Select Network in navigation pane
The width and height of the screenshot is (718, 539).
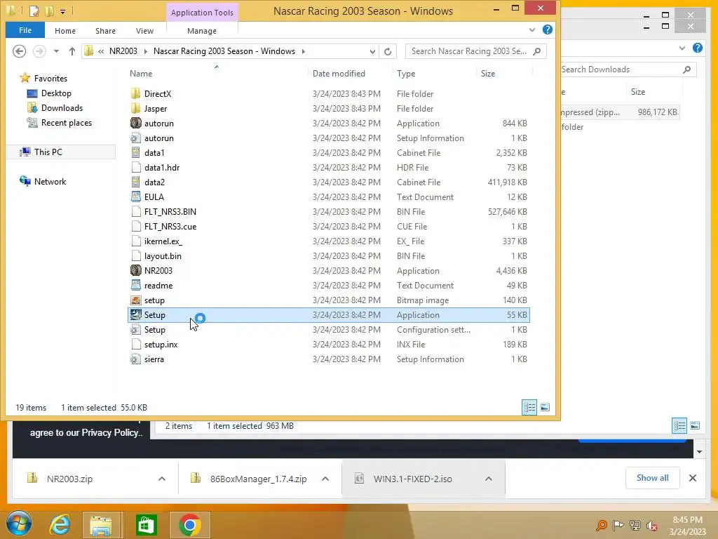click(x=50, y=182)
